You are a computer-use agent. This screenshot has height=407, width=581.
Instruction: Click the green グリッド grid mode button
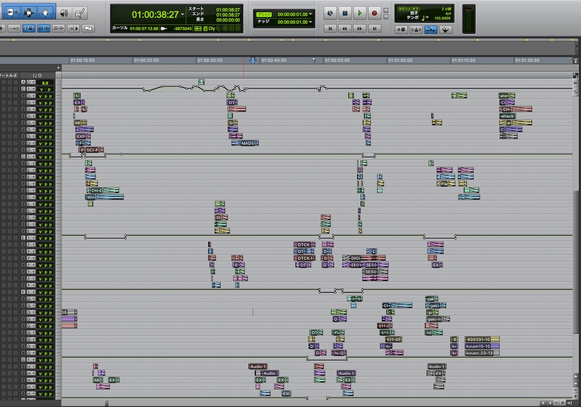264,14
